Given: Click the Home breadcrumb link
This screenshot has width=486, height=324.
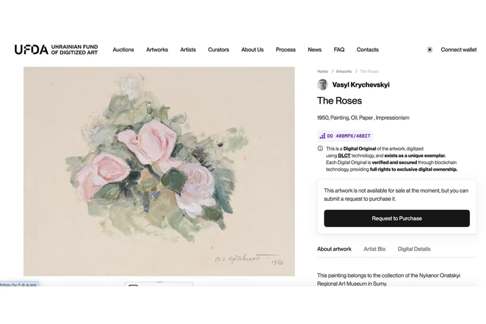Looking at the screenshot, I should (x=322, y=72).
